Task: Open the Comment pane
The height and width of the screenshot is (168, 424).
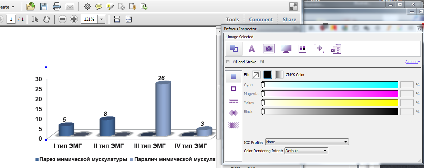Action: click(261, 20)
